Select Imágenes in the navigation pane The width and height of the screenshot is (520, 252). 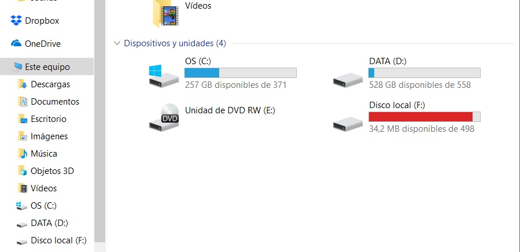point(49,136)
